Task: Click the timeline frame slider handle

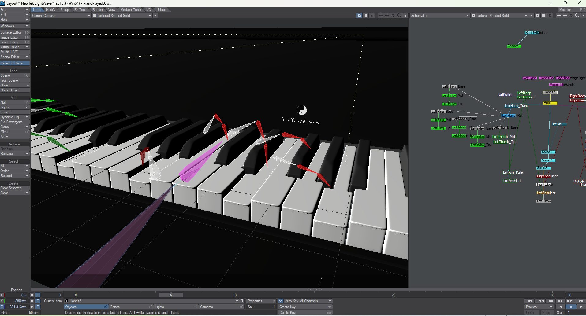Action: coord(171,295)
